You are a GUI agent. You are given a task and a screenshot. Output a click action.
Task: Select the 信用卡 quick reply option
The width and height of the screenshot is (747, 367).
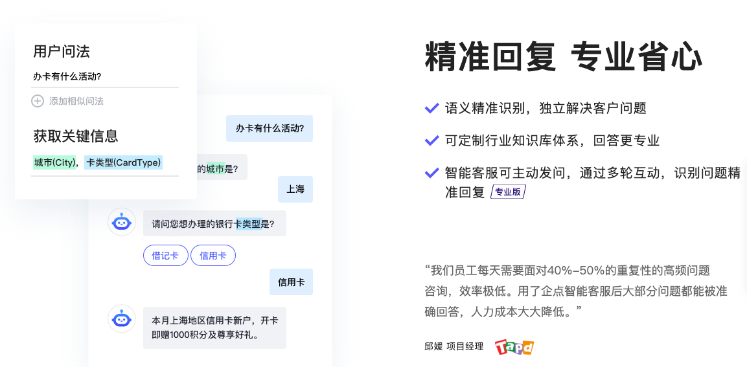pos(213,256)
